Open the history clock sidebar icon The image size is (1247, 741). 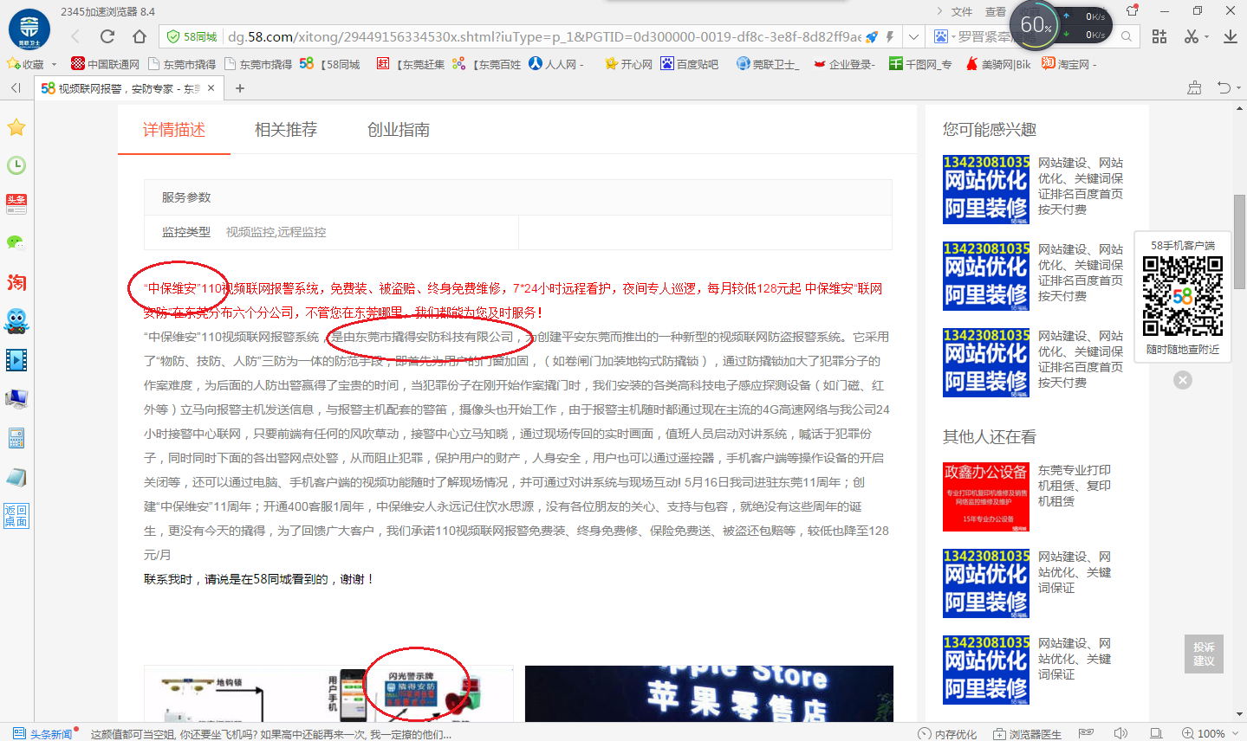pos(16,165)
